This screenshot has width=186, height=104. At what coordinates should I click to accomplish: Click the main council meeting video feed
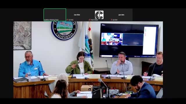(x=88, y=60)
